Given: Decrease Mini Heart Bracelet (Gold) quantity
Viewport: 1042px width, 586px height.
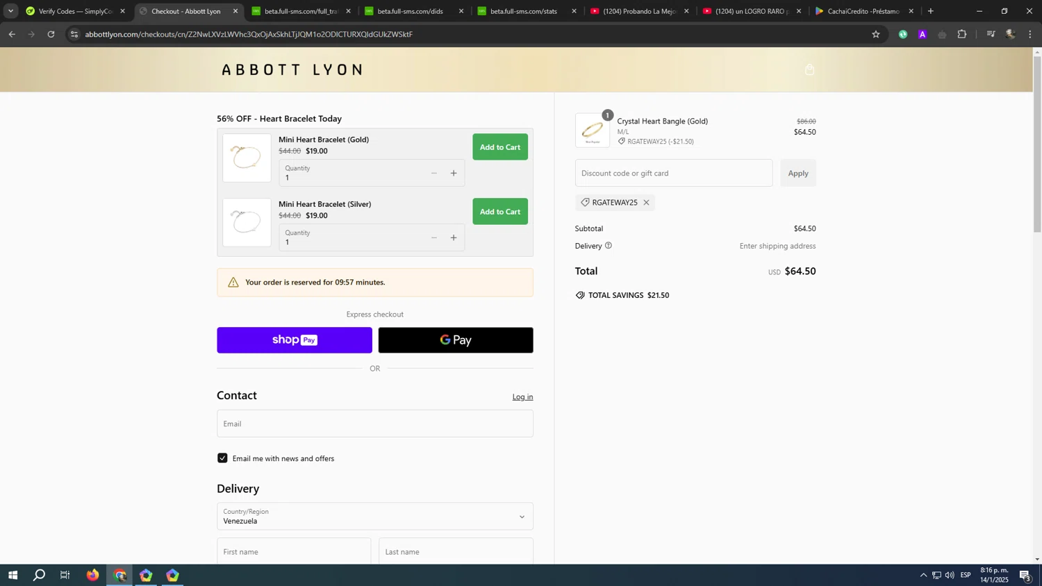Looking at the screenshot, I should (434, 173).
